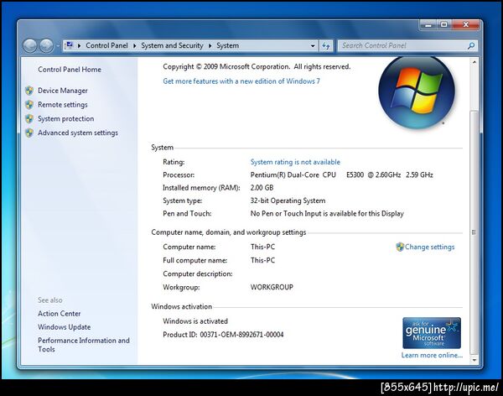This screenshot has width=503, height=396.
Task: Minimize the System window
Action: [x=428, y=24]
